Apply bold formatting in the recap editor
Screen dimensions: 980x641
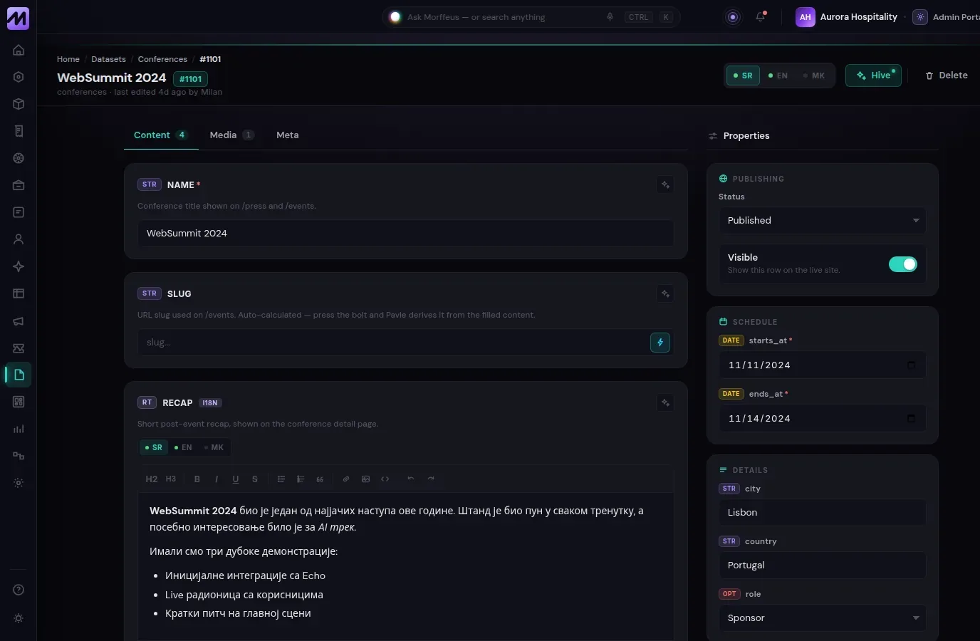pyautogui.click(x=197, y=479)
